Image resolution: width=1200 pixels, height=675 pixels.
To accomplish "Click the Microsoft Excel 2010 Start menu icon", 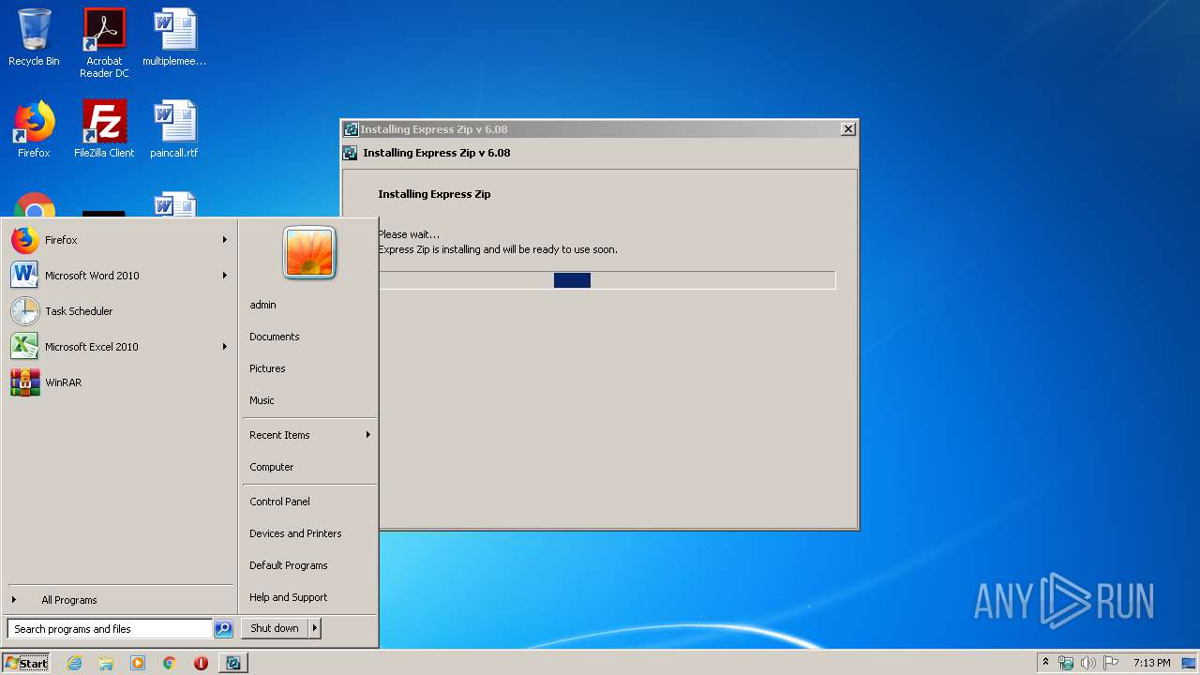I will pos(25,347).
